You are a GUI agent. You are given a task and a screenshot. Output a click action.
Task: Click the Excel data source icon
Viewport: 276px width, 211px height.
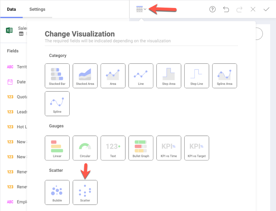pyautogui.click(x=9, y=30)
